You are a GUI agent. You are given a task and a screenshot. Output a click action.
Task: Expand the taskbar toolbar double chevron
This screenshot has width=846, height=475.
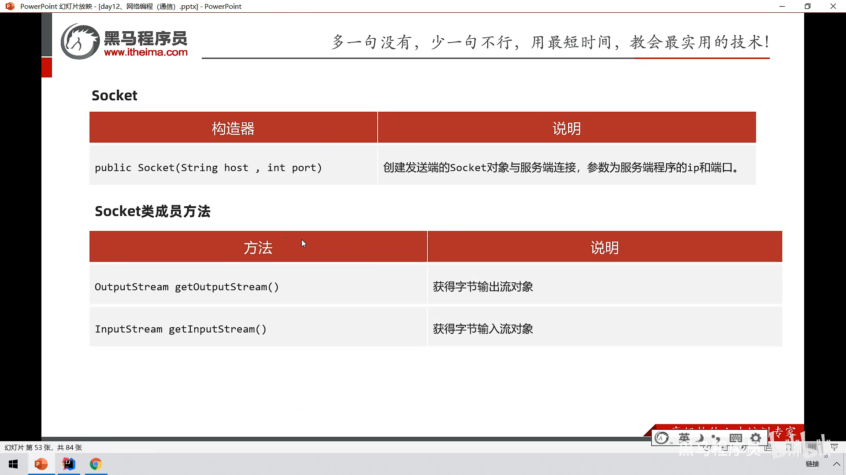(x=826, y=457)
